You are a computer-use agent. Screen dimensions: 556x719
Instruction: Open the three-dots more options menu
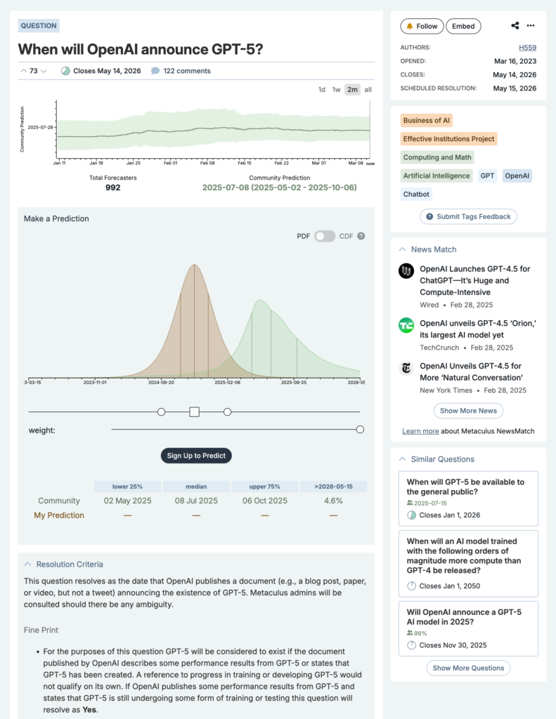click(x=531, y=26)
